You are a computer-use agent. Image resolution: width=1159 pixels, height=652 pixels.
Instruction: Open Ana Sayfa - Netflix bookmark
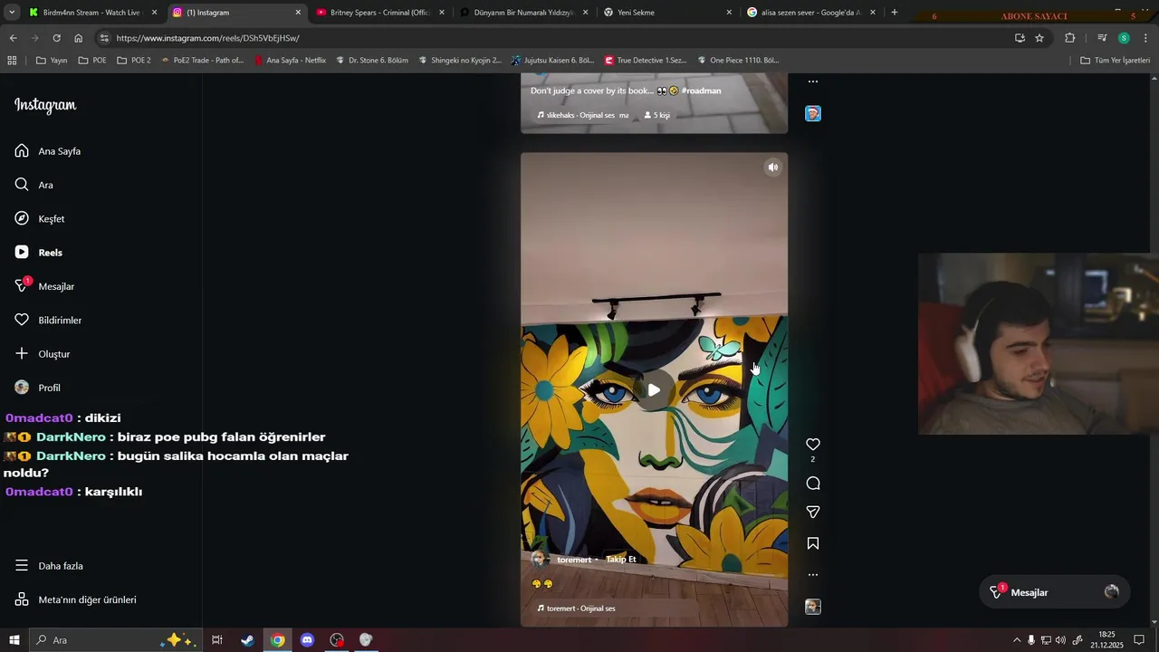pyautogui.click(x=290, y=61)
